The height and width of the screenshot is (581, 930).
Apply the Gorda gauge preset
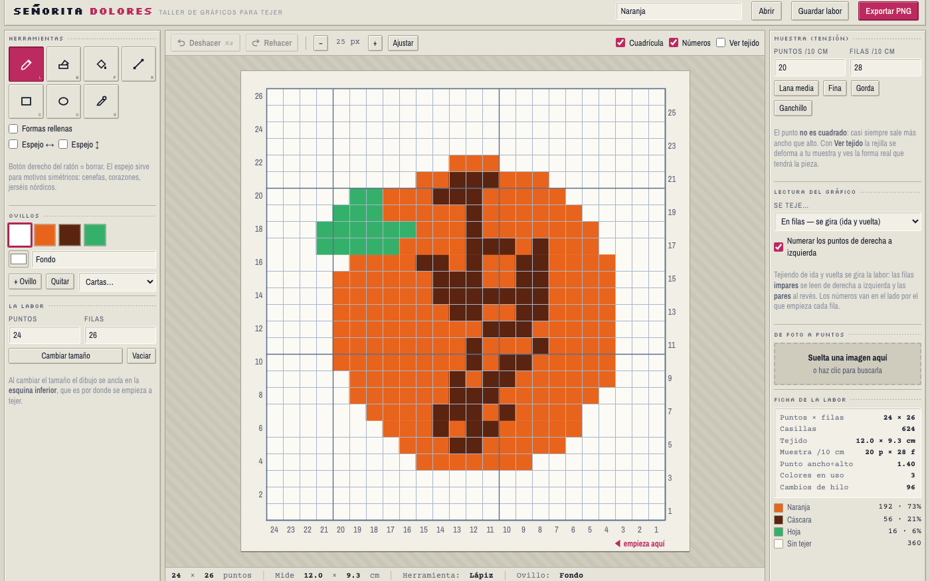(x=865, y=88)
